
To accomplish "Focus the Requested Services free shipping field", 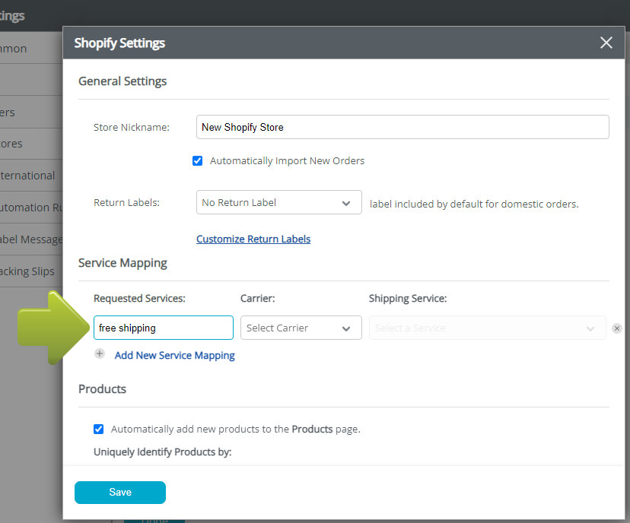I will (x=164, y=328).
